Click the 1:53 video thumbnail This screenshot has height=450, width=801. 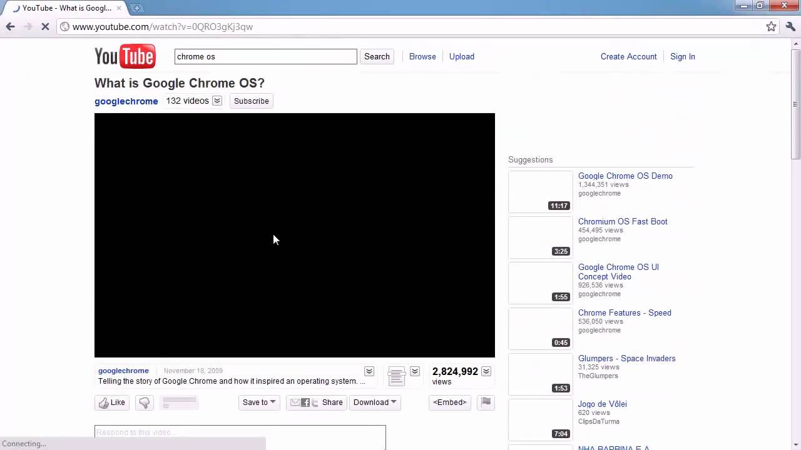point(540,374)
